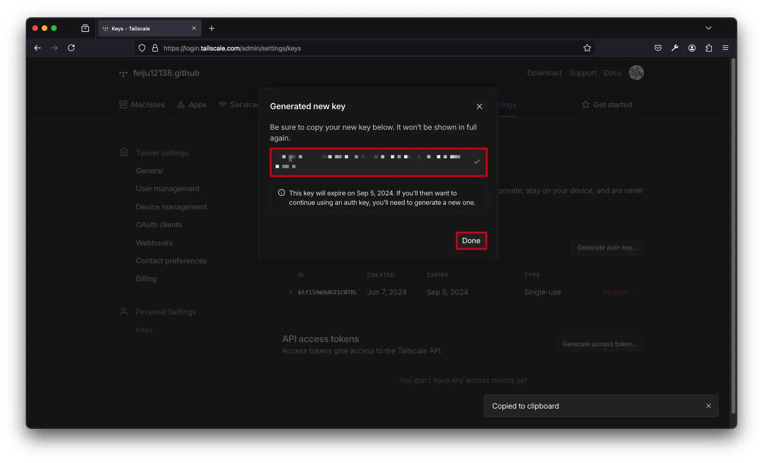Open the Docs link
This screenshot has width=763, height=463.
pyautogui.click(x=613, y=73)
